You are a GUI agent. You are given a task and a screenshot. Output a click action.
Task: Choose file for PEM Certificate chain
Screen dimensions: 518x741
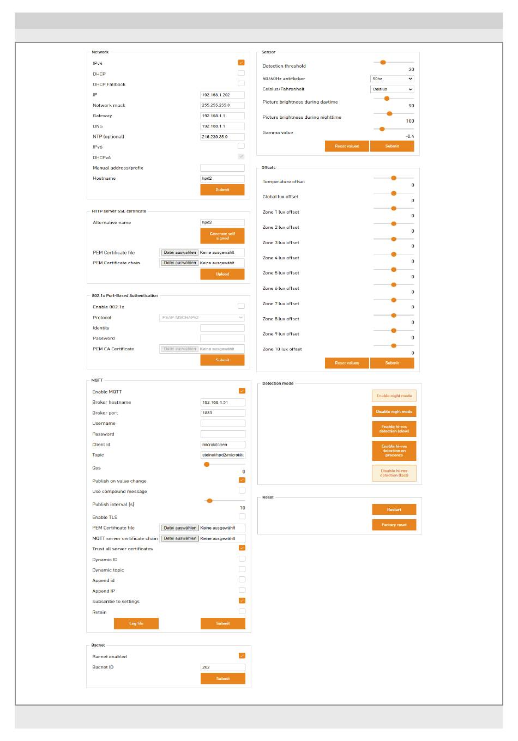coord(180,263)
